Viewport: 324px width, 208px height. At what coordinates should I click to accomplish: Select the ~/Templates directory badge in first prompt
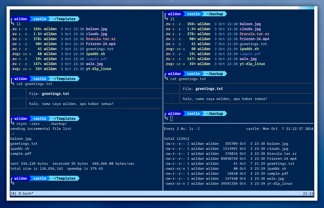pyautogui.click(x=64, y=19)
